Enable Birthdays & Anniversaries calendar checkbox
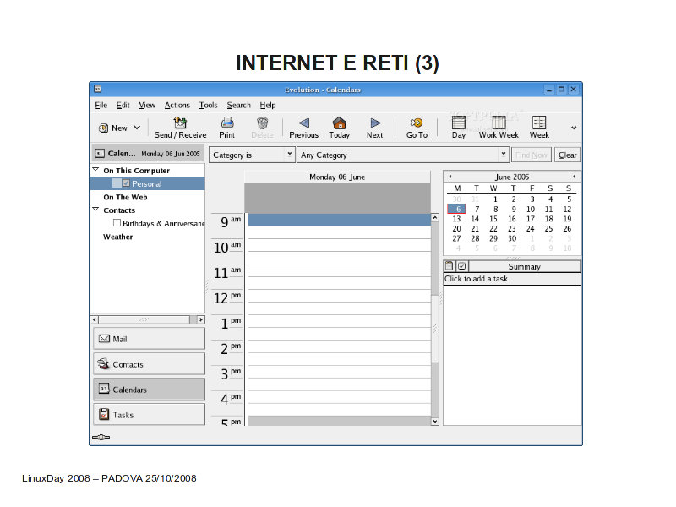The image size is (676, 507). pos(117,223)
